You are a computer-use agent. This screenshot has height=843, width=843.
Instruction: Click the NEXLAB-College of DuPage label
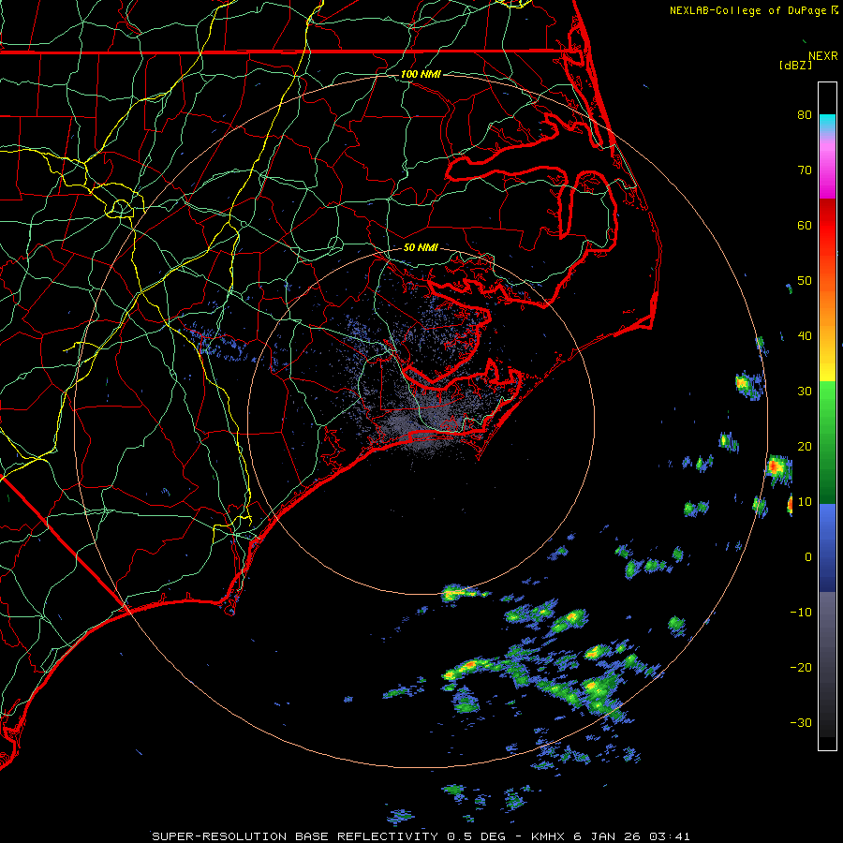tap(748, 10)
